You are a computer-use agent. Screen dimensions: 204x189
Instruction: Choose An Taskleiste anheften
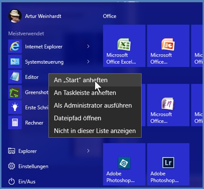95,93
